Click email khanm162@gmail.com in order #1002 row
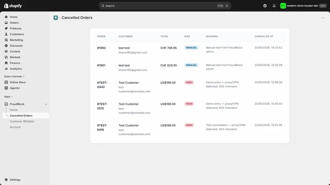The image size is (330, 185). [x=133, y=53]
